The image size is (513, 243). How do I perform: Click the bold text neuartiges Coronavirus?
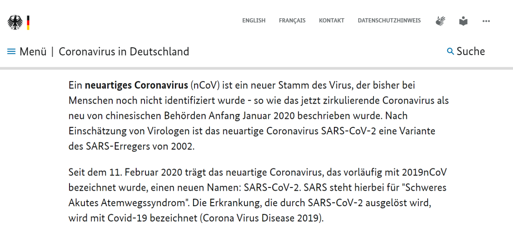tap(136, 86)
